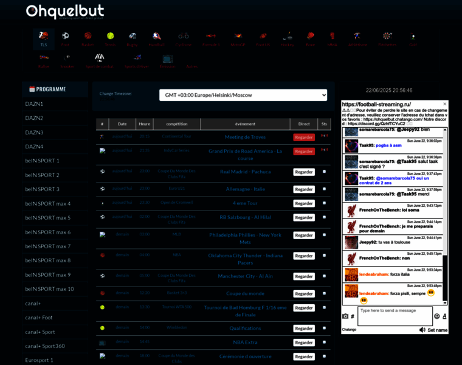This screenshot has height=365, width=462.
Task: Open the Change Timezone dropdown
Action: click(x=243, y=95)
